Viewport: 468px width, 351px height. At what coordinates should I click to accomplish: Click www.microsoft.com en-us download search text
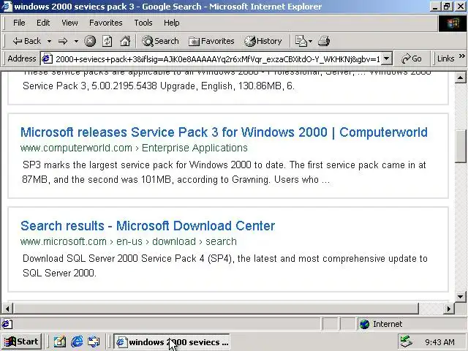click(129, 241)
